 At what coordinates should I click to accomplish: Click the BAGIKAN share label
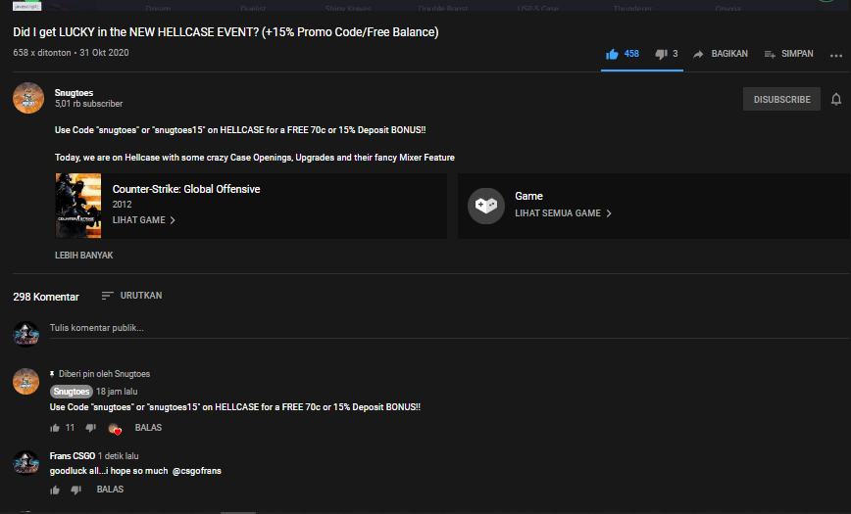[729, 54]
